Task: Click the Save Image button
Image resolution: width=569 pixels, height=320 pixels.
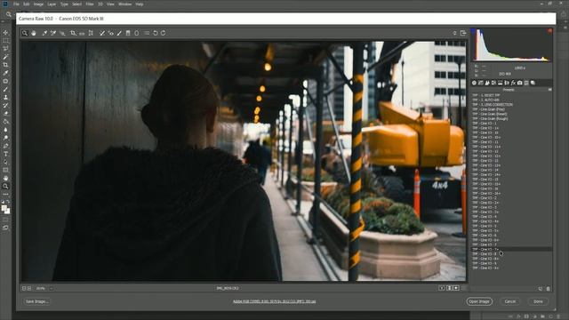Action: (36, 301)
